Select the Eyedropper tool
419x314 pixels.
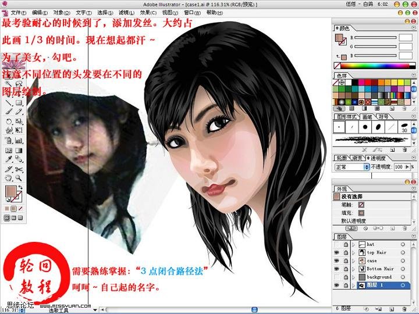[9, 159]
